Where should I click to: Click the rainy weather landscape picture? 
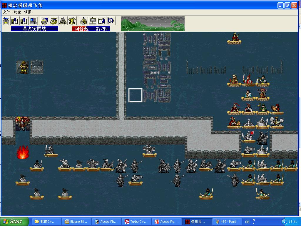[x=153, y=24]
